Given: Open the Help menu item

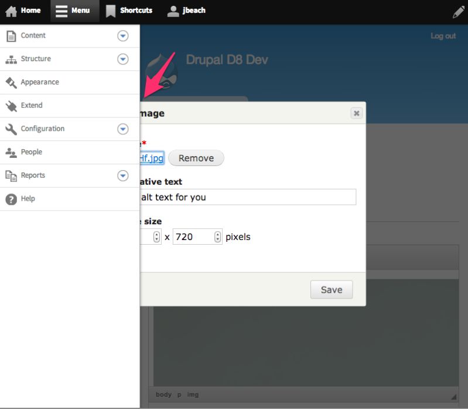Looking at the screenshot, I should (x=28, y=199).
